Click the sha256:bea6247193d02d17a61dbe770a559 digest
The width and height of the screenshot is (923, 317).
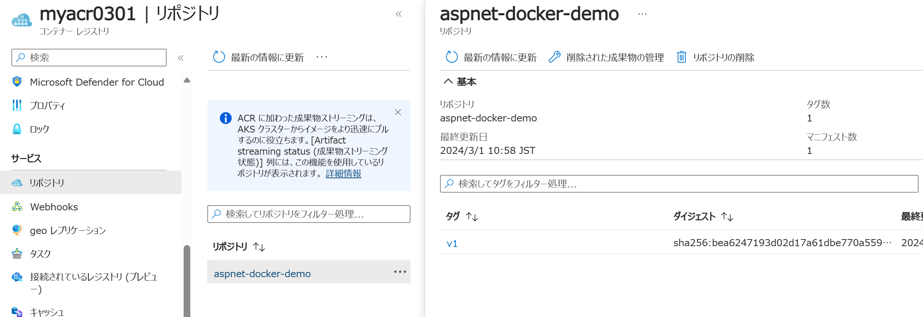pyautogui.click(x=783, y=243)
